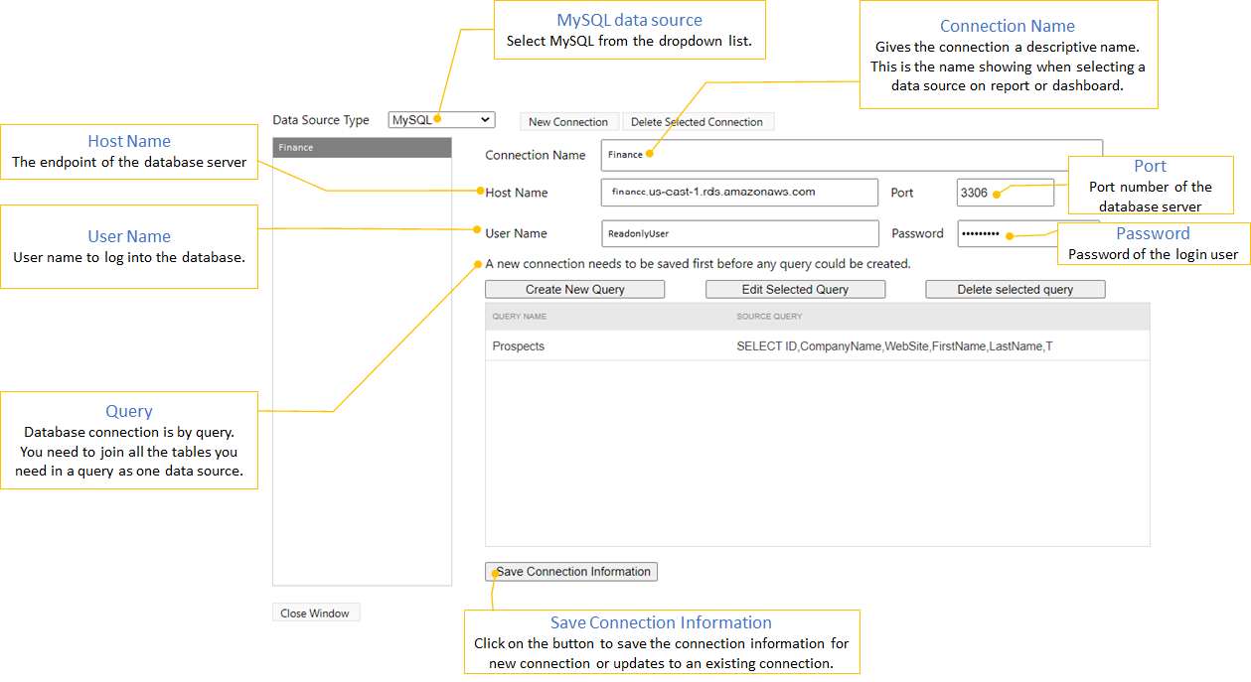1251x682 pixels.
Task: Select the Prospects query row
Action: [817, 346]
